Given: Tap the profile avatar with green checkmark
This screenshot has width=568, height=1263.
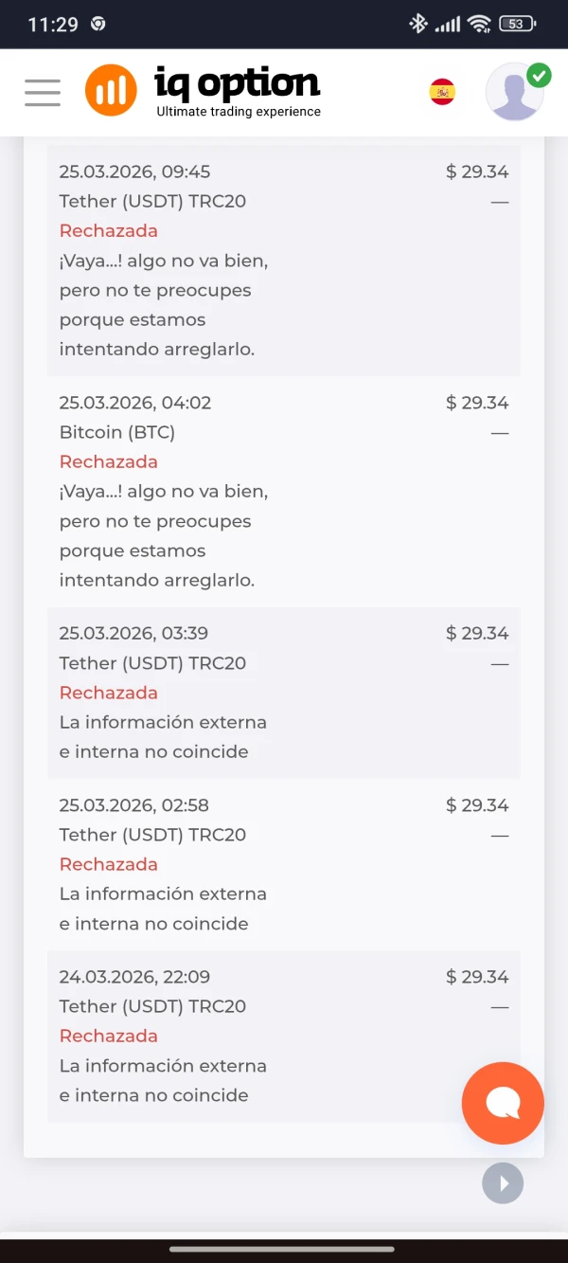Looking at the screenshot, I should [x=514, y=92].
